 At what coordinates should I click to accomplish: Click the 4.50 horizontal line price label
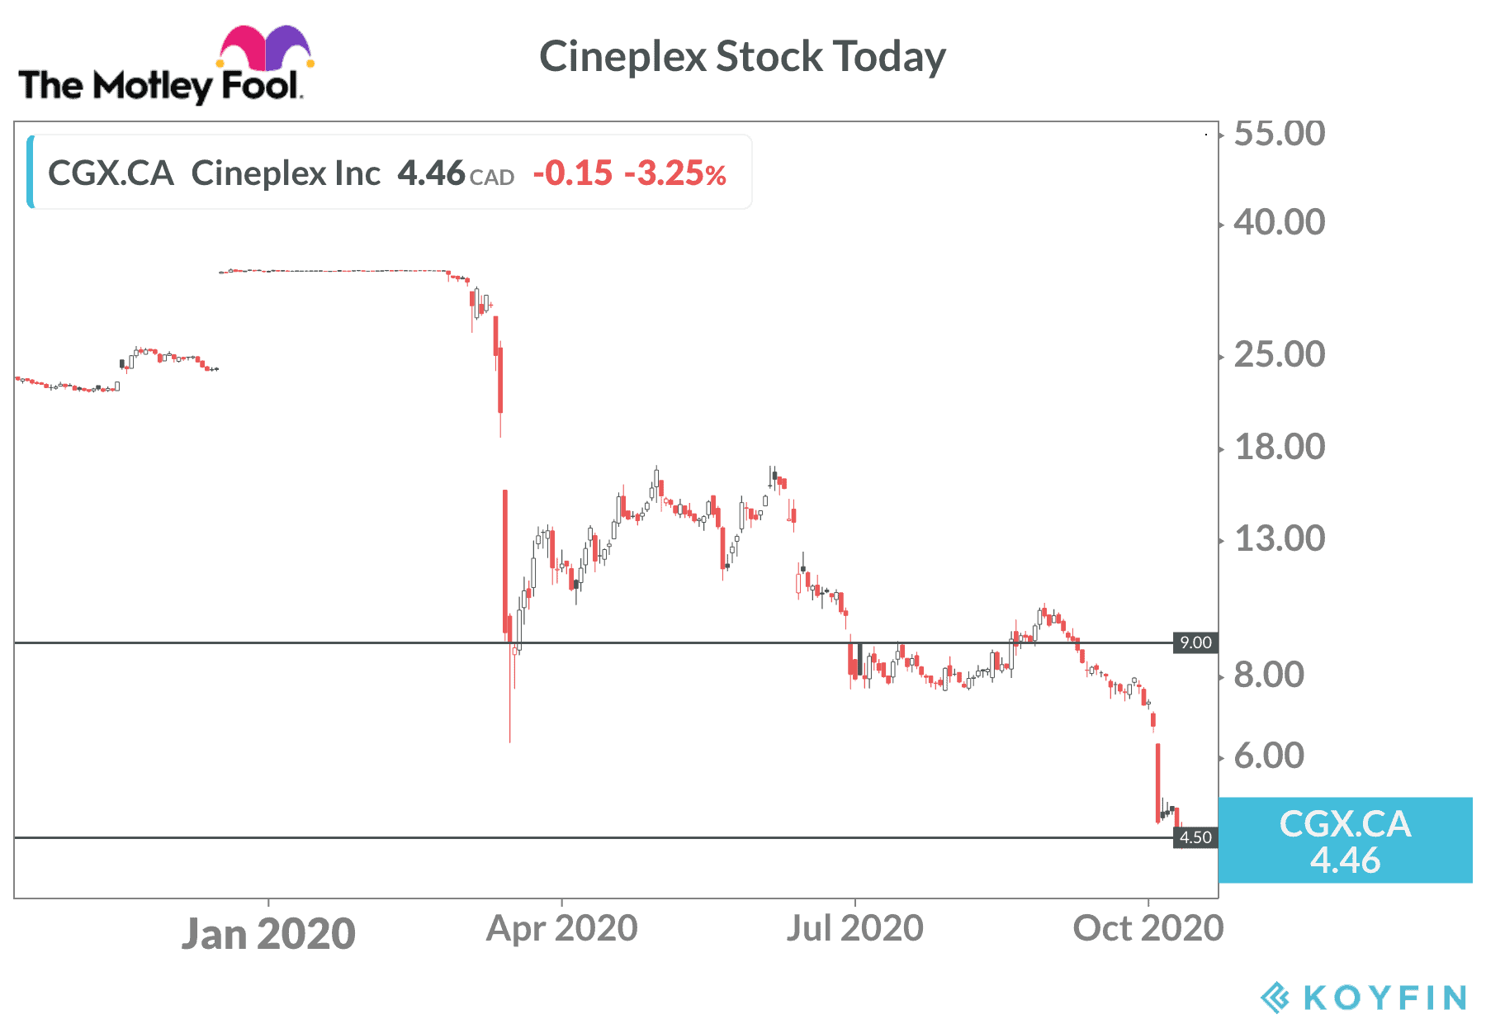coord(1195,837)
